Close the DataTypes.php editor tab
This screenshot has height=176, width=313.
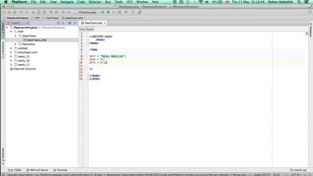[x=105, y=23]
